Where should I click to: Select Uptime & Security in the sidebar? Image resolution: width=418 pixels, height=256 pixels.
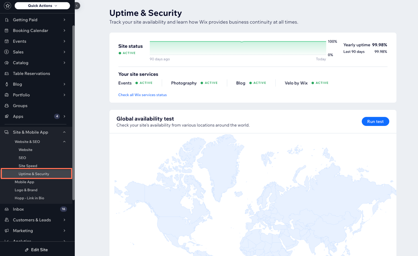(x=36, y=174)
